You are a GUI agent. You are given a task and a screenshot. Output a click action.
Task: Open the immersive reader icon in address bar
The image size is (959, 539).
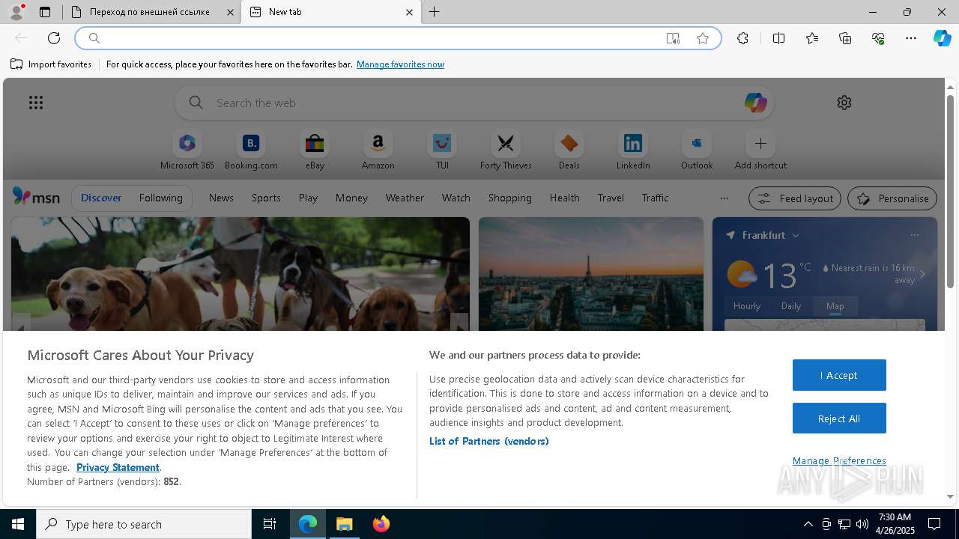point(673,38)
